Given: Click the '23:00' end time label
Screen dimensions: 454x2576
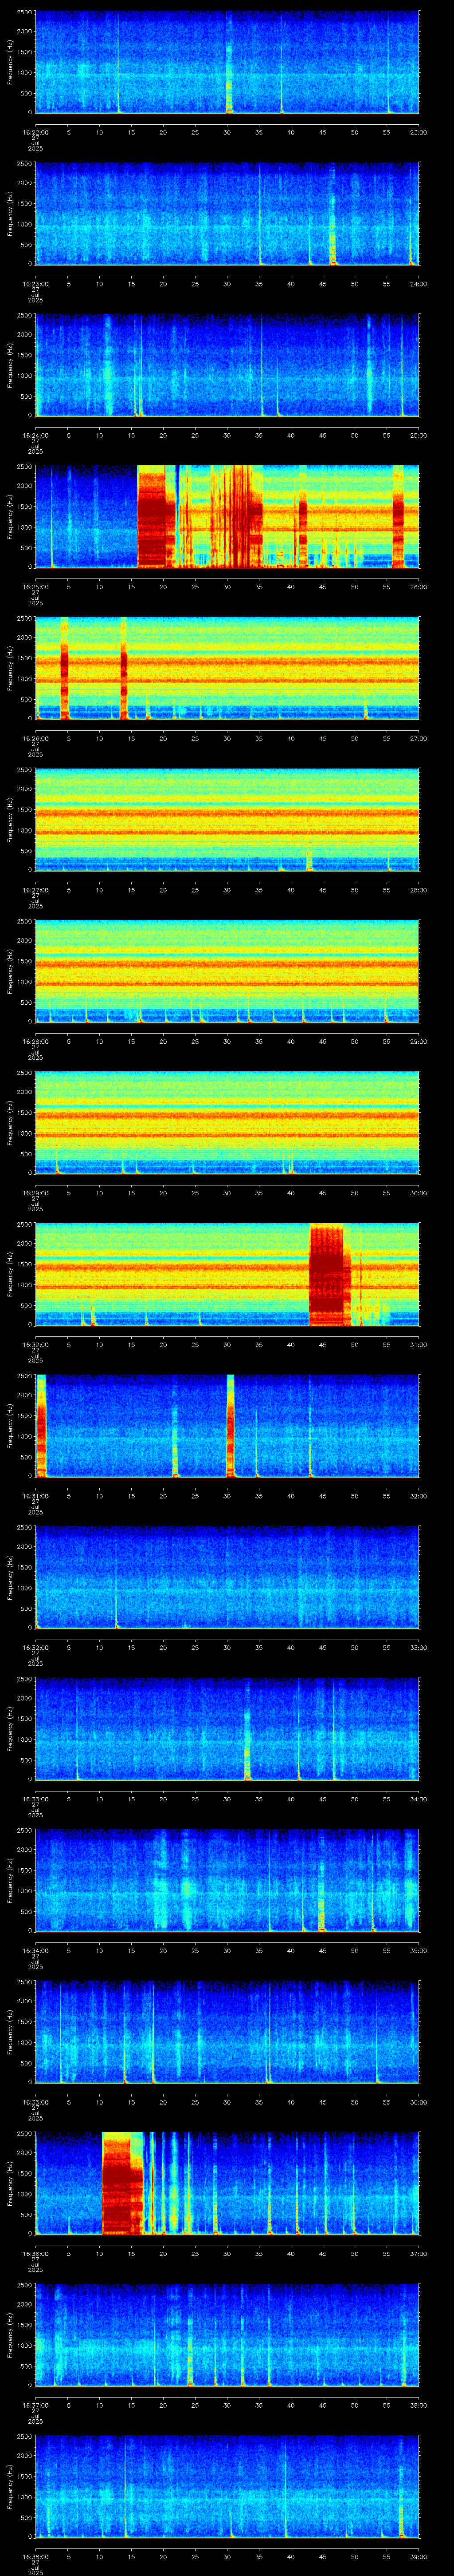Looking at the screenshot, I should tap(418, 131).
